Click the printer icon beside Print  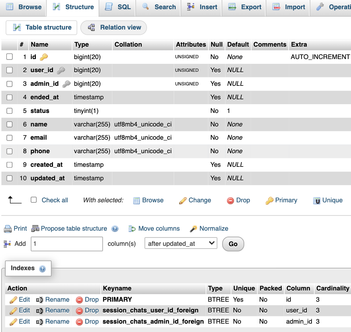[x=8, y=229]
